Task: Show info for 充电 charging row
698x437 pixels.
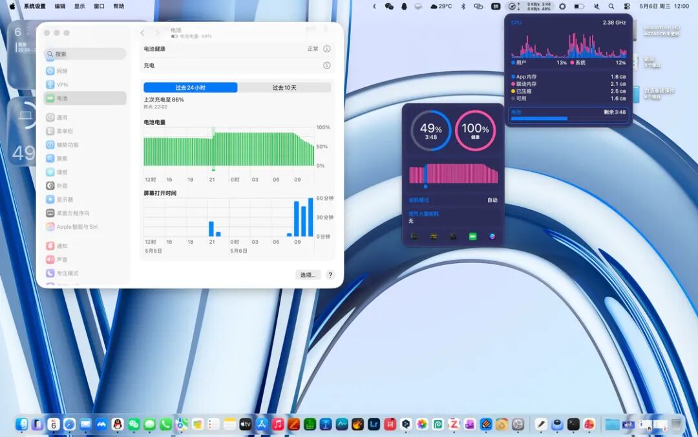Action: pos(327,65)
